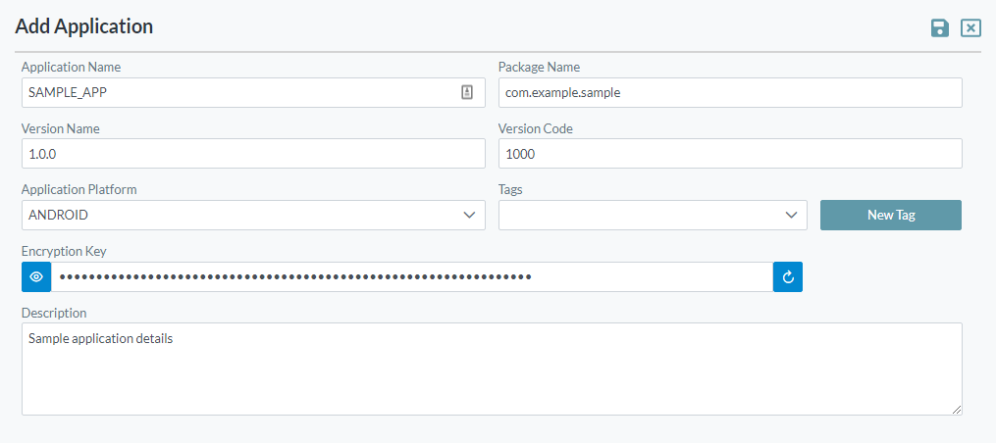Click the Encryption Key label
The image size is (996, 443).
click(x=64, y=251)
